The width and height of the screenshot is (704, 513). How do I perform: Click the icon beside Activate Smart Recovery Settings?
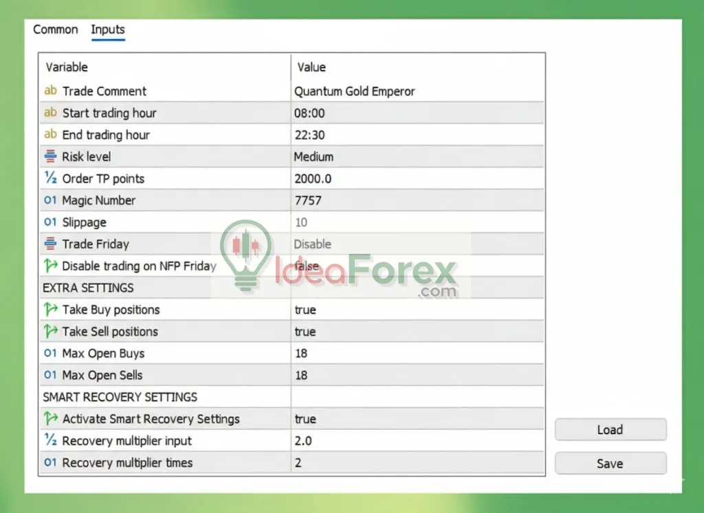[x=50, y=419]
